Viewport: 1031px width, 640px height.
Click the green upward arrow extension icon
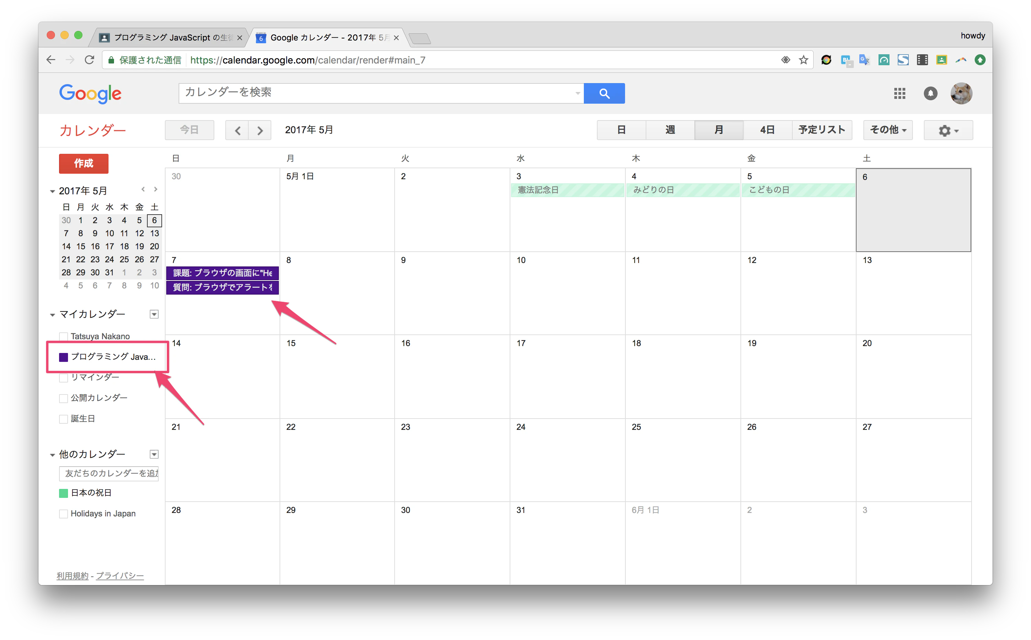(x=980, y=60)
